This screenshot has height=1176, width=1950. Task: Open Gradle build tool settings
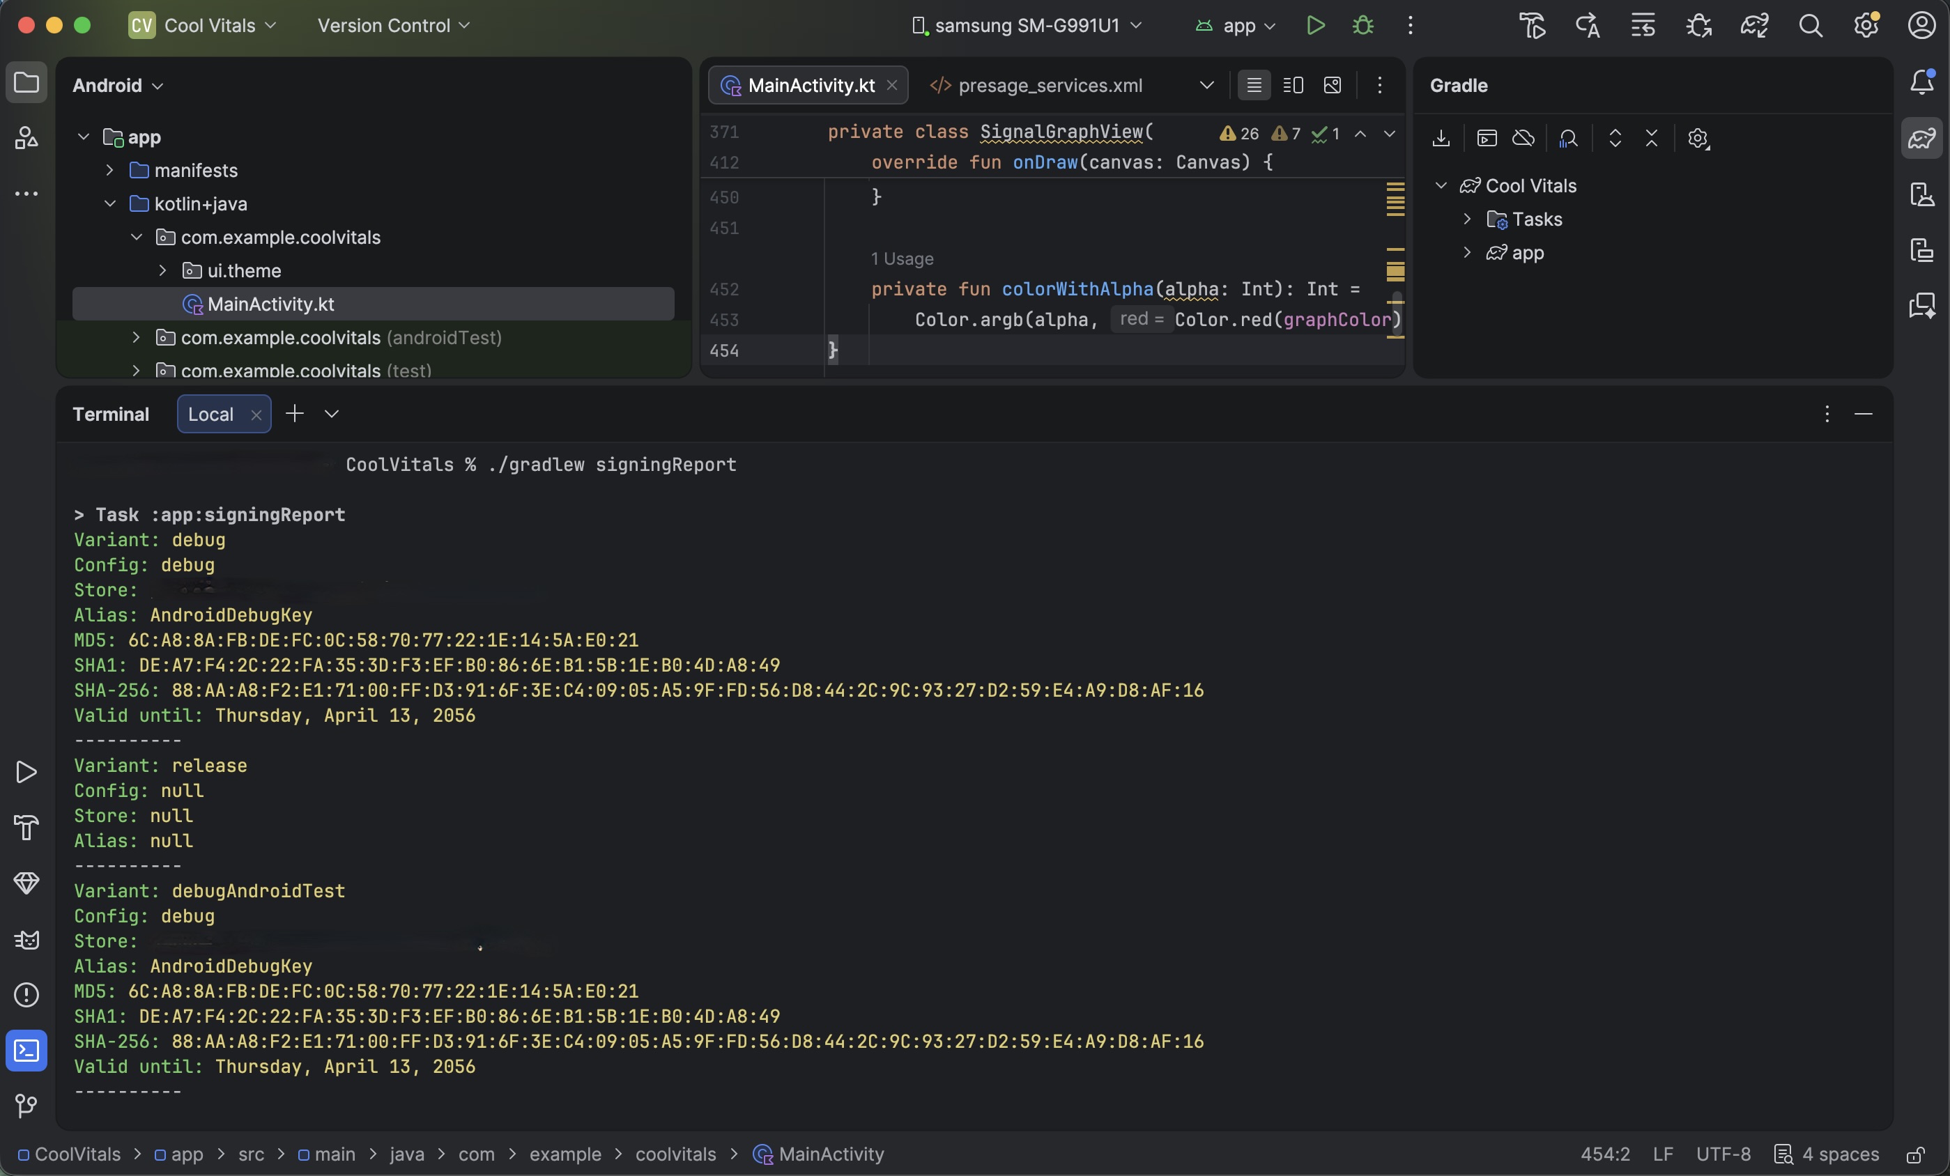1698,139
